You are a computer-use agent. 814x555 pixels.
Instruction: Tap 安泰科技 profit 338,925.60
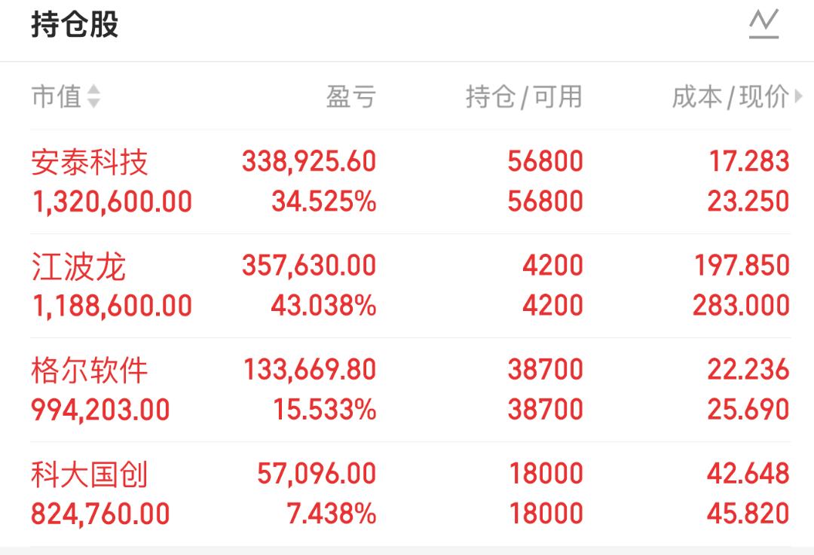(x=309, y=161)
